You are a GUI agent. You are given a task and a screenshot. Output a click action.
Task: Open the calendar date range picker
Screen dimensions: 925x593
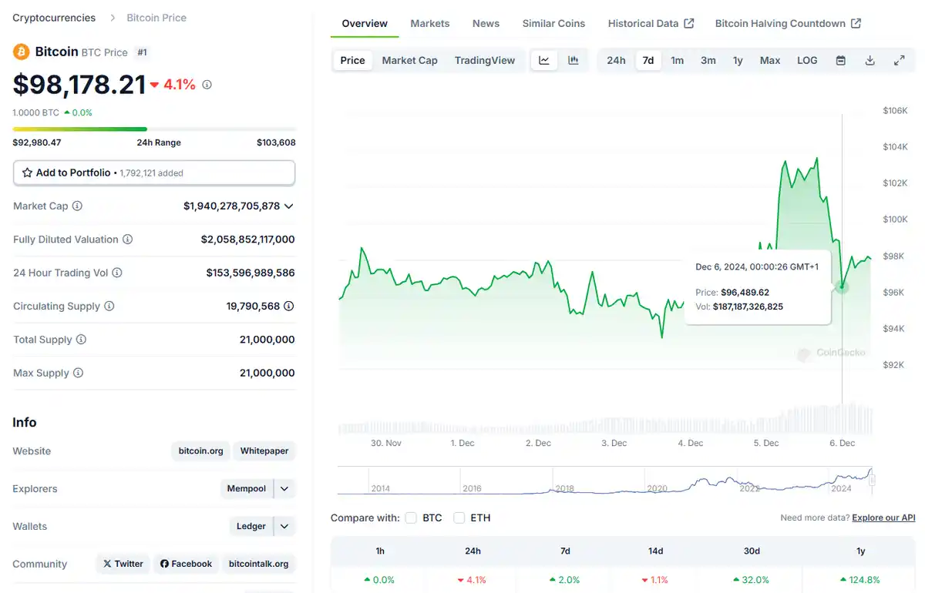tap(841, 60)
